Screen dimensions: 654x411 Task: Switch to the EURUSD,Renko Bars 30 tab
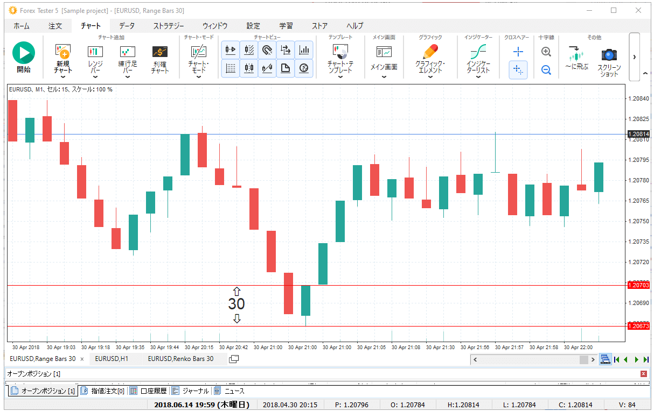click(180, 359)
